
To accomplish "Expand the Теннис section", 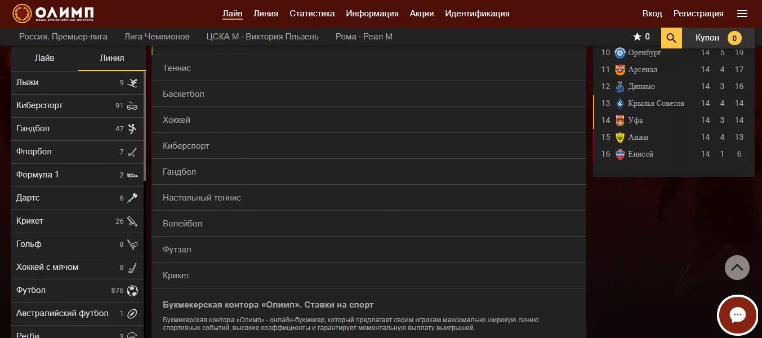I will coord(369,68).
